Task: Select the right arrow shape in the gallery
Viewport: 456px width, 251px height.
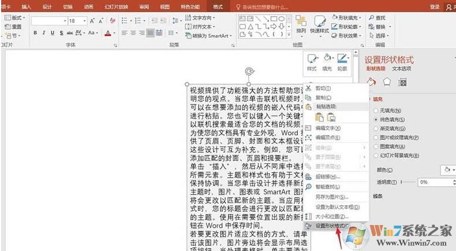Action: click(274, 27)
